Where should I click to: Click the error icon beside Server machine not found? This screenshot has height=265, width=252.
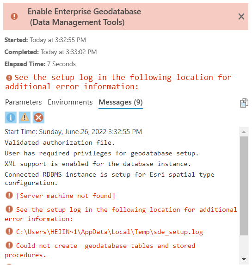point(9,195)
